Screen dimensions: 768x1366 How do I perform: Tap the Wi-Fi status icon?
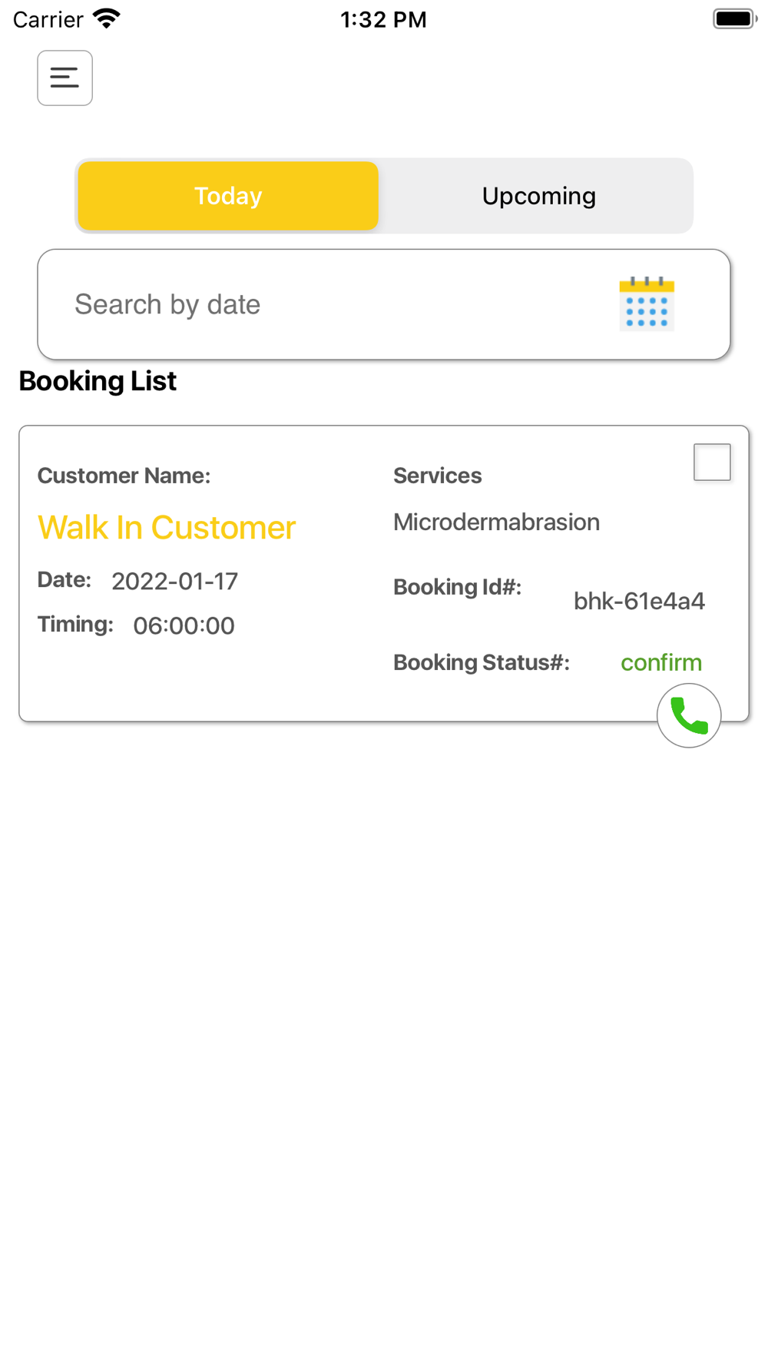pos(107,18)
